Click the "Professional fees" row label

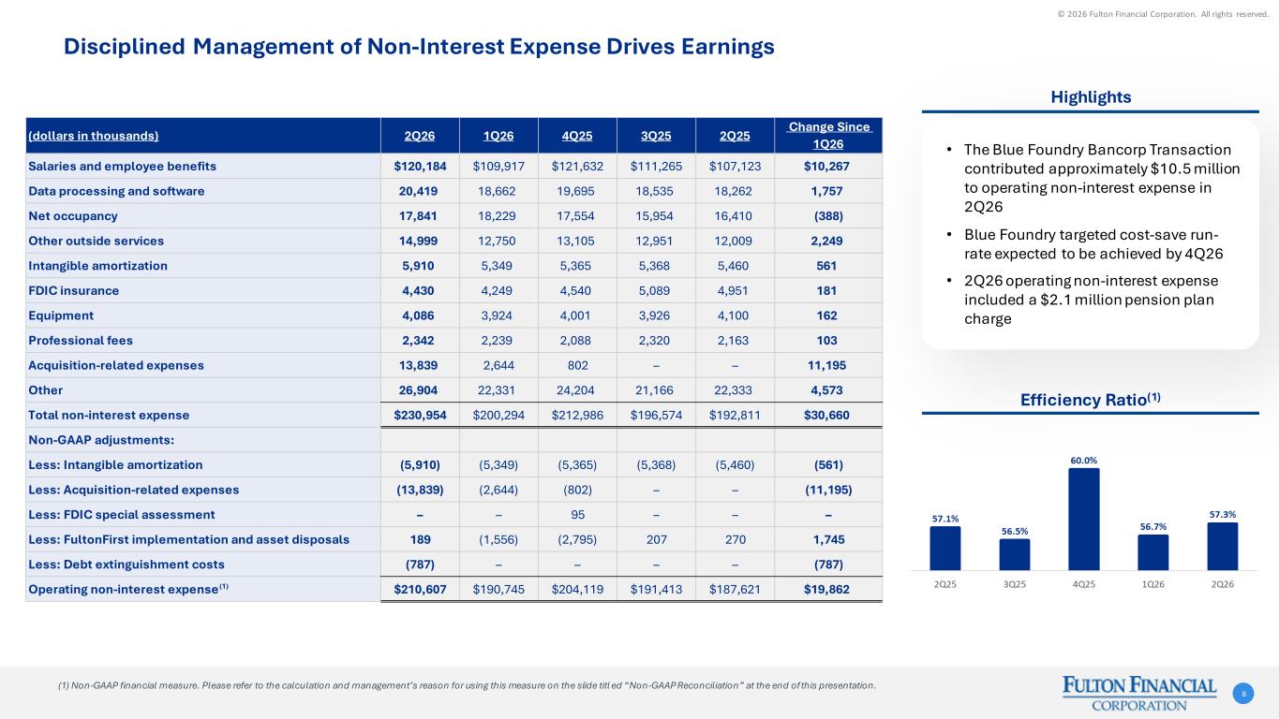[x=81, y=340]
